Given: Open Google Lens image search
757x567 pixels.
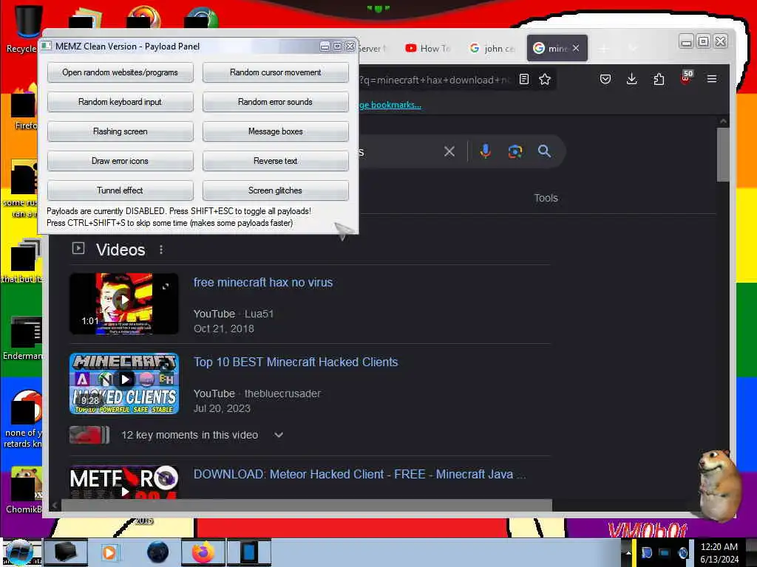Looking at the screenshot, I should 515,151.
